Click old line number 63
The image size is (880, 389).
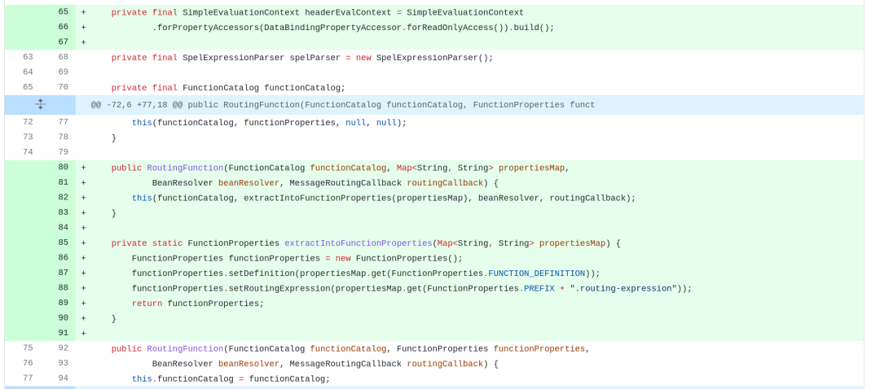coord(28,57)
